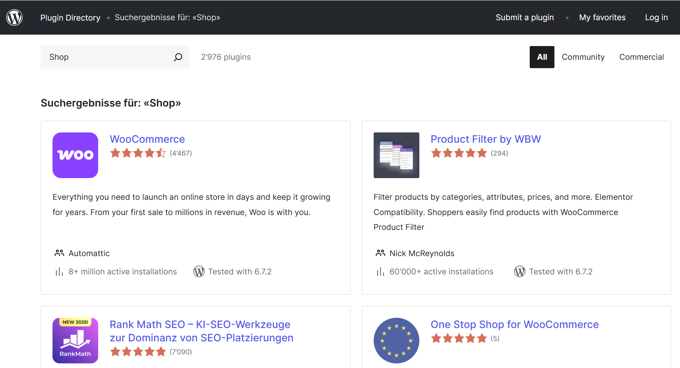Viewport: 680px width, 368px height.
Task: Click Product Filter five-star rating
Action: [459, 153]
